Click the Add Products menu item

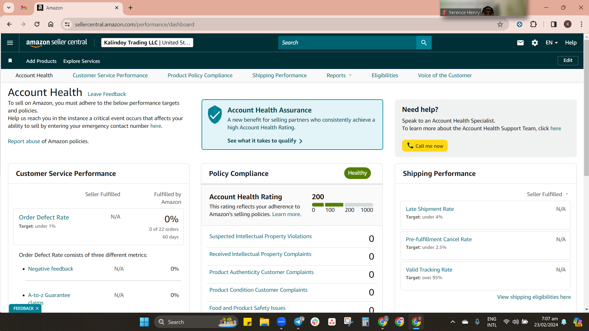[x=41, y=61]
